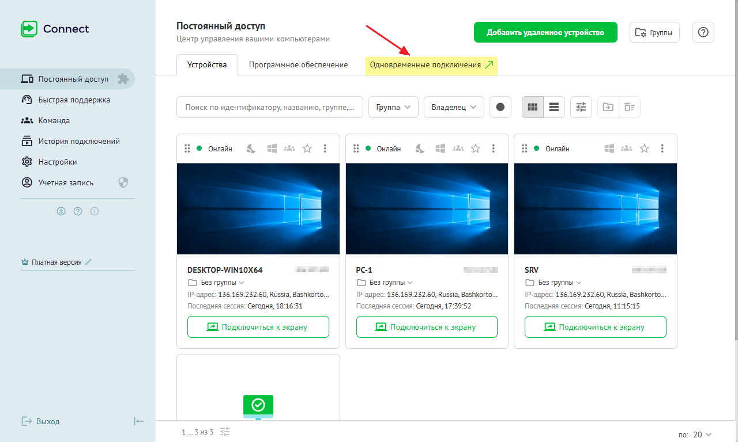The height and width of the screenshot is (442, 738).
Task: Click the Добавить удаленное устройство button
Action: pyautogui.click(x=545, y=32)
